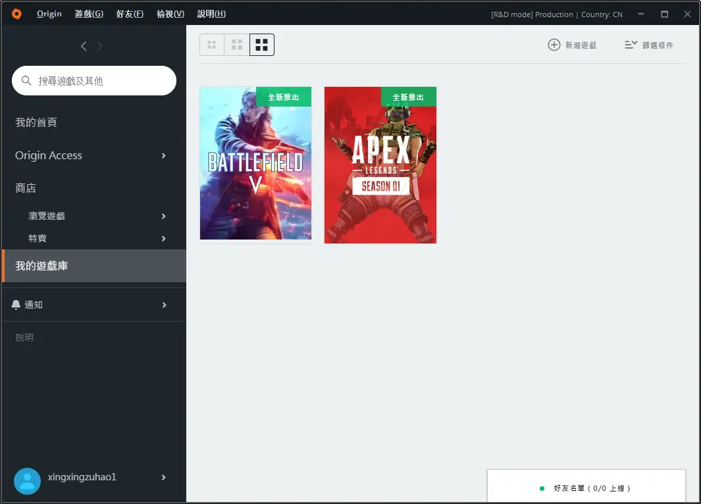Open the 遊戲(G) menu

pos(89,14)
